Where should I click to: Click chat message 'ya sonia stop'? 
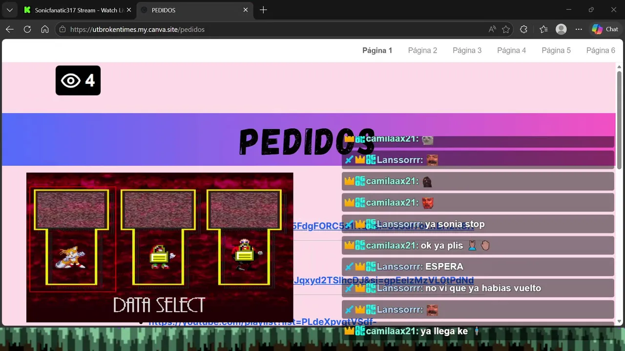455,224
